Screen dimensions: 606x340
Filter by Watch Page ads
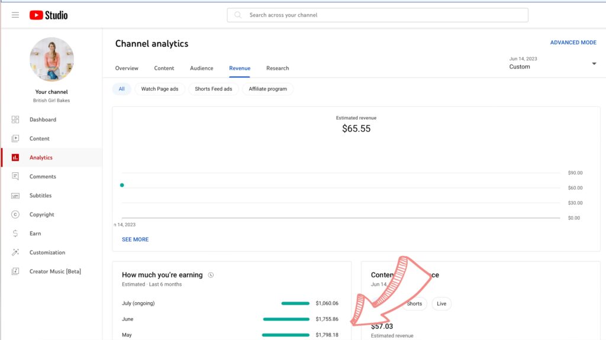pos(160,89)
